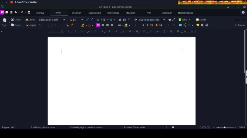Open the settings gear in tab bar
The image size is (247, 138).
coord(243,12)
